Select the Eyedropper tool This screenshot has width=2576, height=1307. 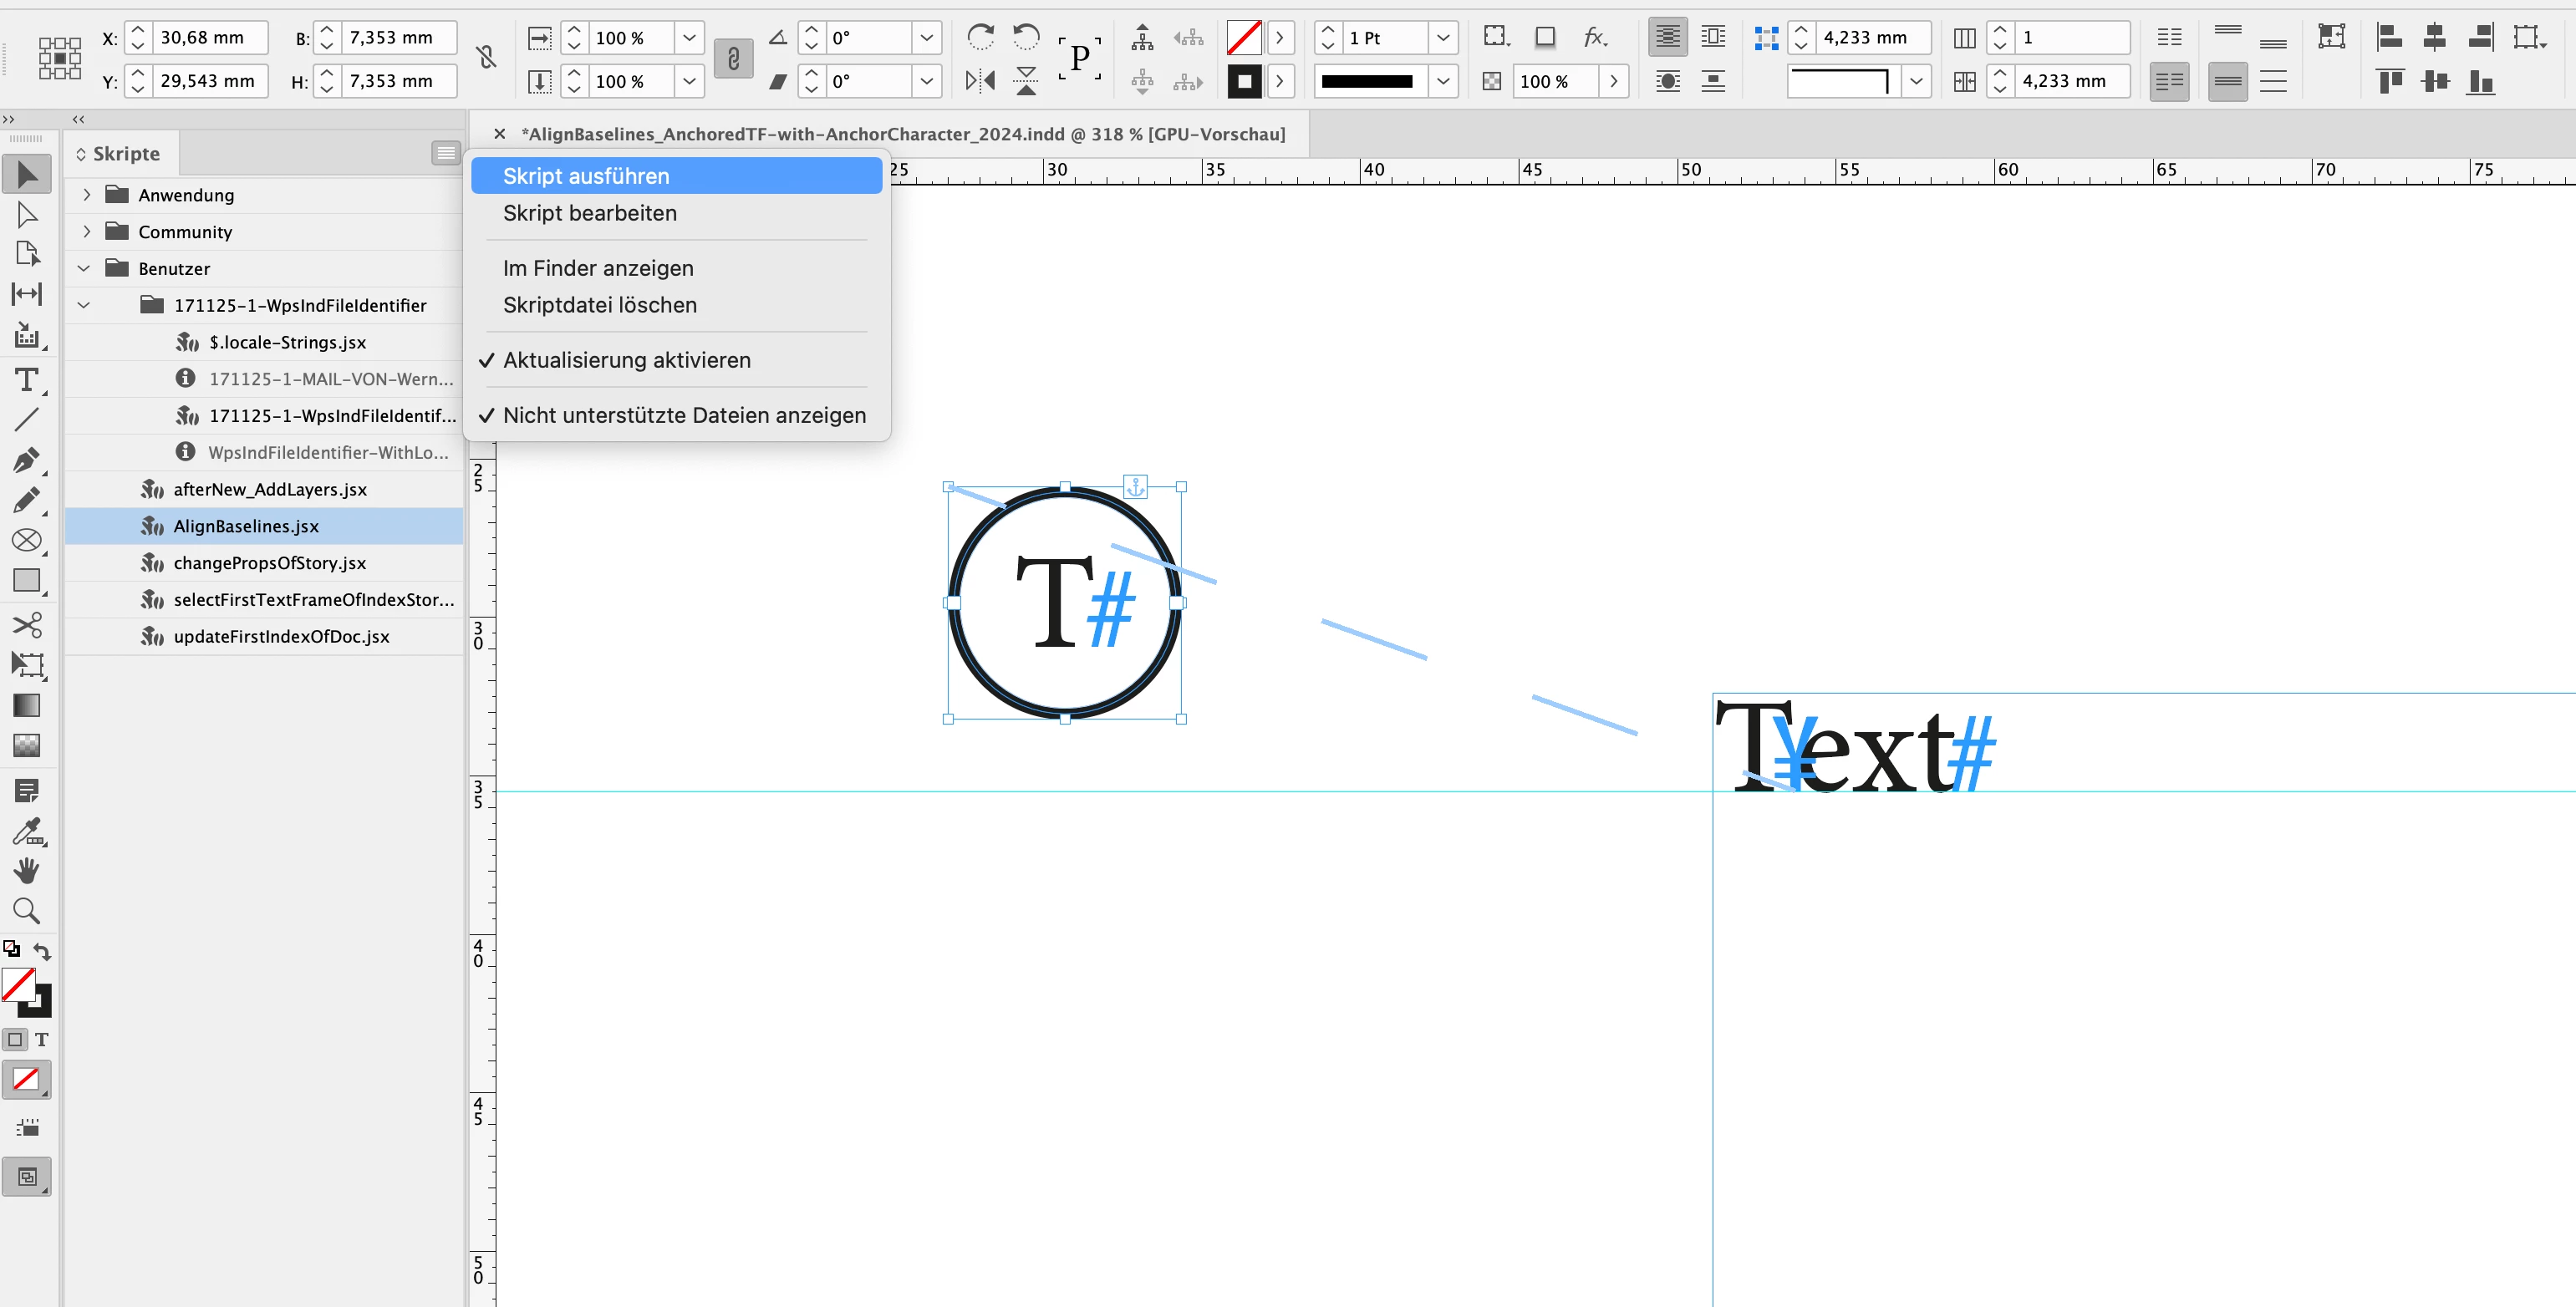(x=26, y=831)
